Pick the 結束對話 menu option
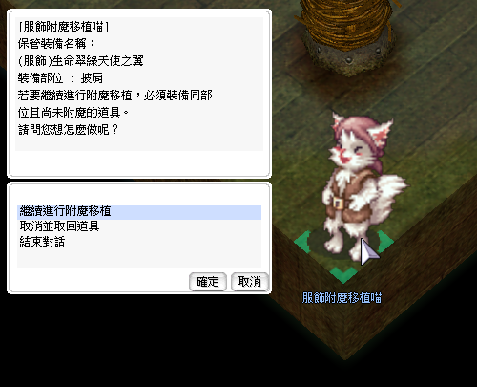This screenshot has width=477, height=387. [42, 242]
